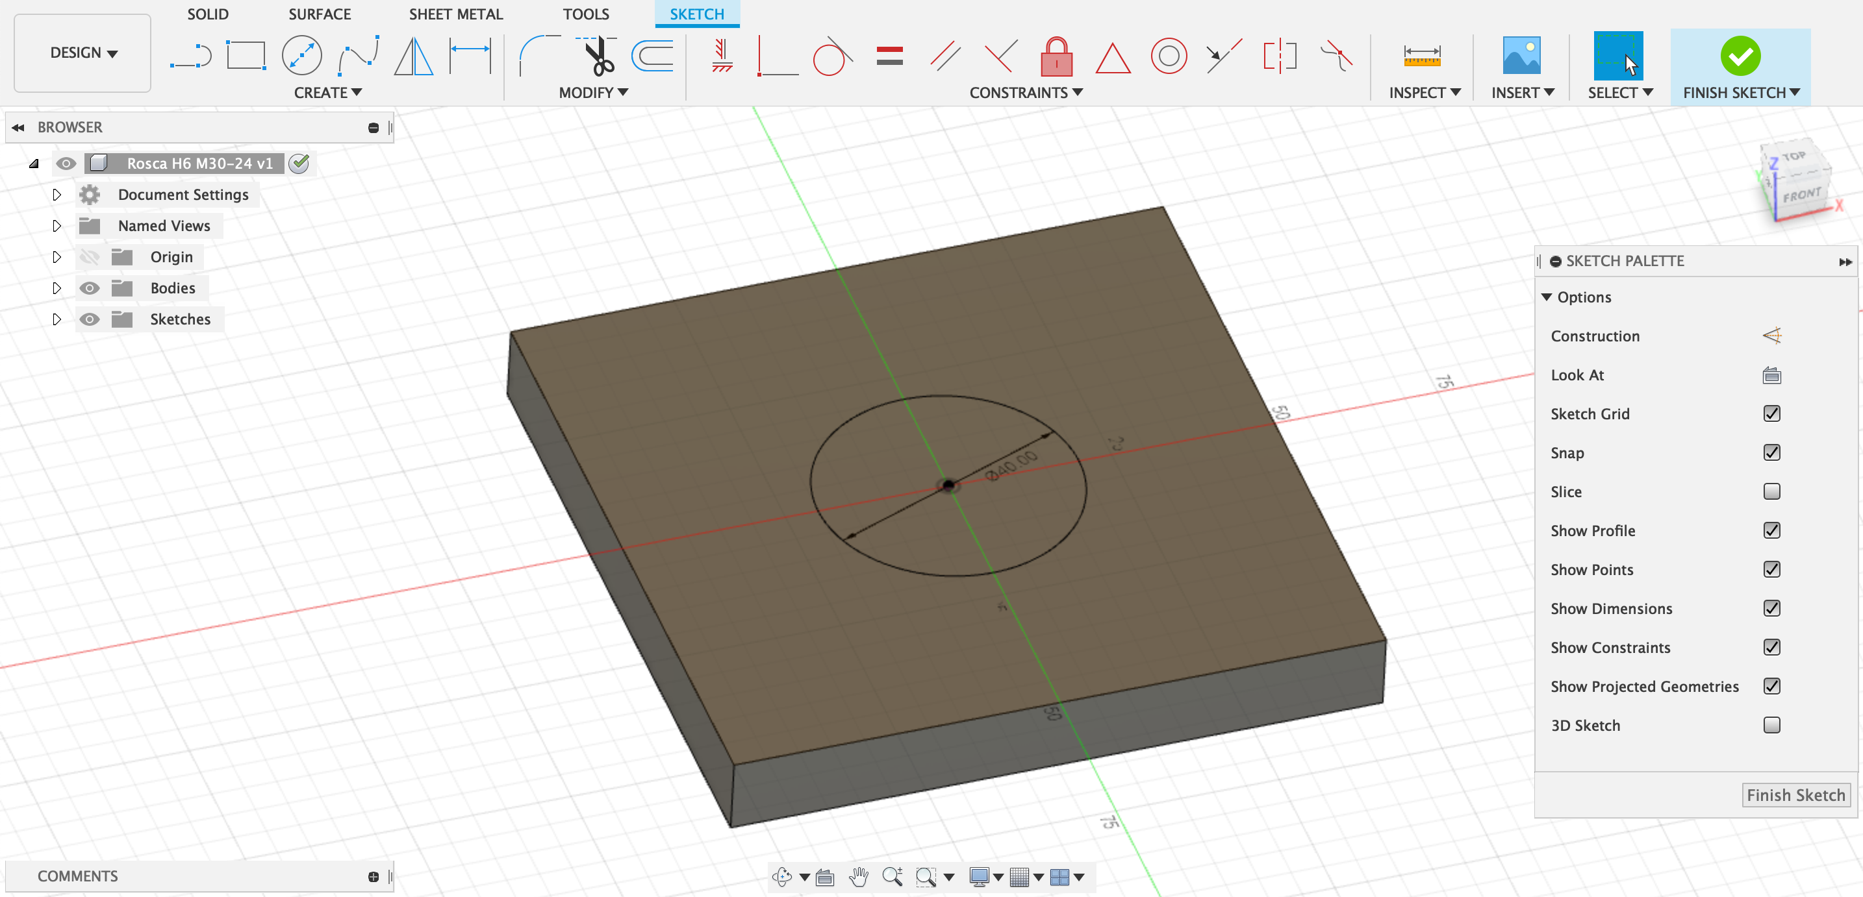Select the Equal constraint icon
This screenshot has width=1863, height=897.
coord(889,56)
